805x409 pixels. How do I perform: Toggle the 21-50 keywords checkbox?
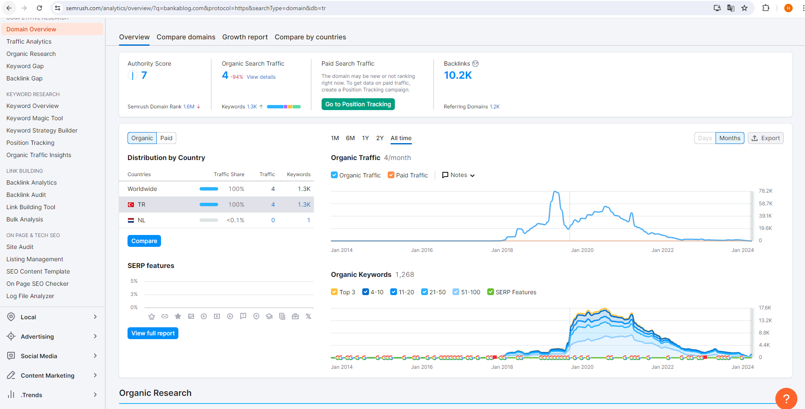(x=425, y=292)
